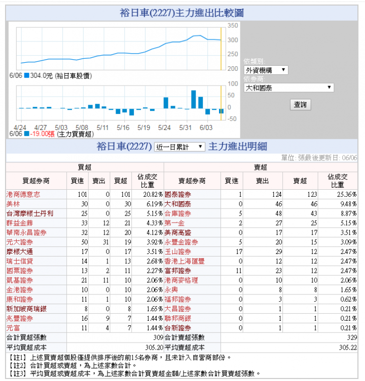Open the 聯邦商銀 seller link

pyautogui.click(x=178, y=318)
